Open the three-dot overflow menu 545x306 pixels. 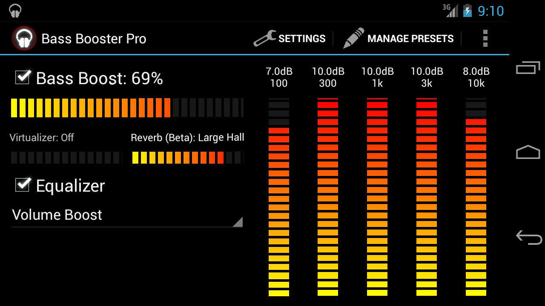click(485, 38)
